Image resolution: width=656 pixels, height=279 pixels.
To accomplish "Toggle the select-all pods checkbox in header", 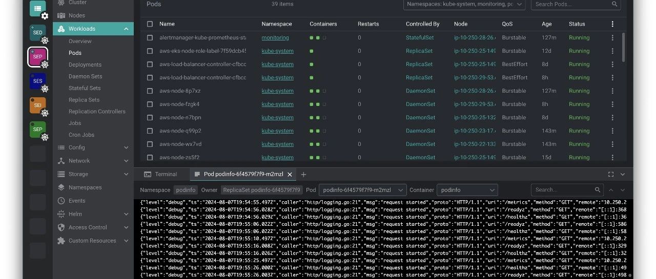I will coord(150,24).
